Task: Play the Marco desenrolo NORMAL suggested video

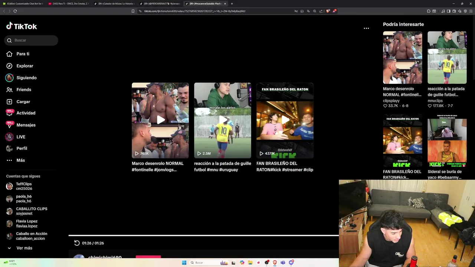Action: [160, 120]
